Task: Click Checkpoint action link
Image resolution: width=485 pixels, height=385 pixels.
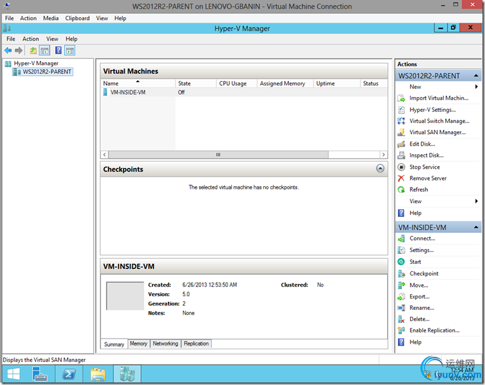Action: coord(424,273)
